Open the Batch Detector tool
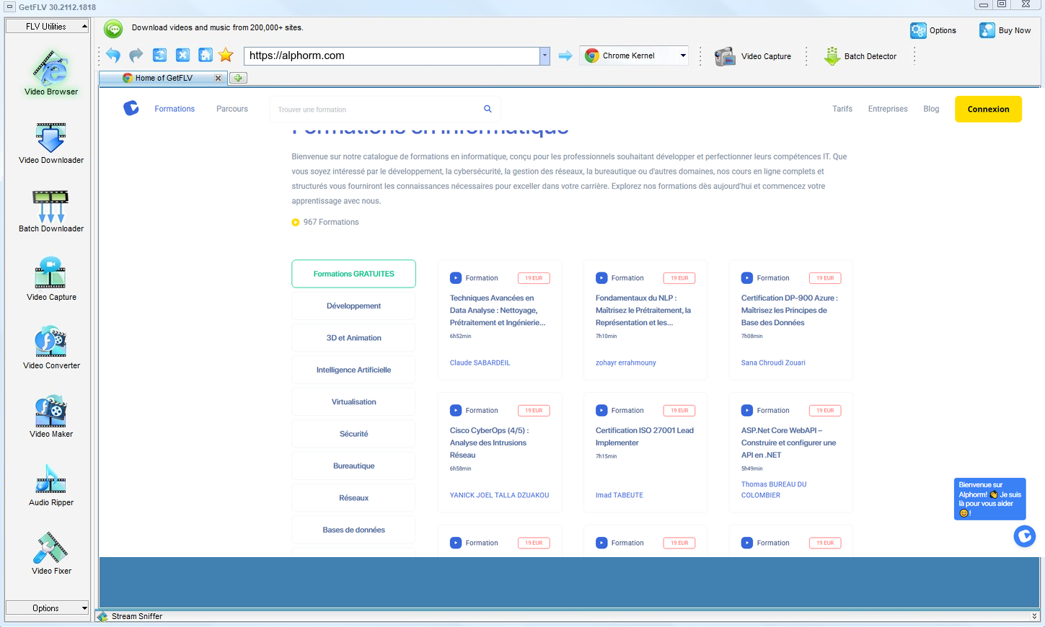Screen dimensions: 1045x627 (x=860, y=56)
